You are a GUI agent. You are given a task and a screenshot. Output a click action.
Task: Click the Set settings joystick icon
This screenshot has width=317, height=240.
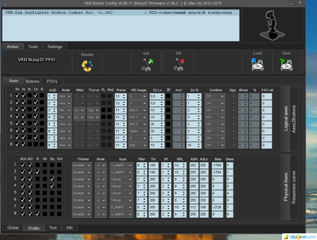[x=179, y=64]
